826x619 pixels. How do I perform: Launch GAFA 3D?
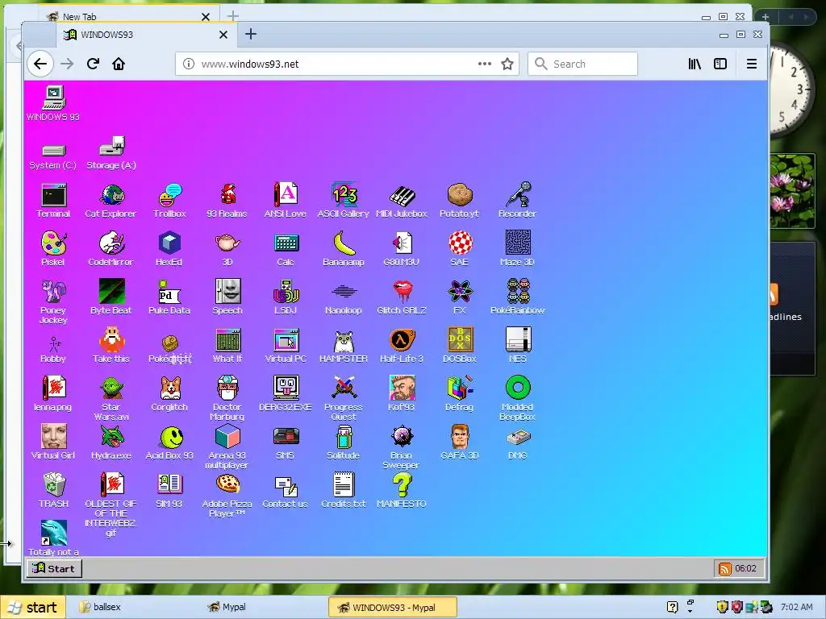(x=459, y=442)
